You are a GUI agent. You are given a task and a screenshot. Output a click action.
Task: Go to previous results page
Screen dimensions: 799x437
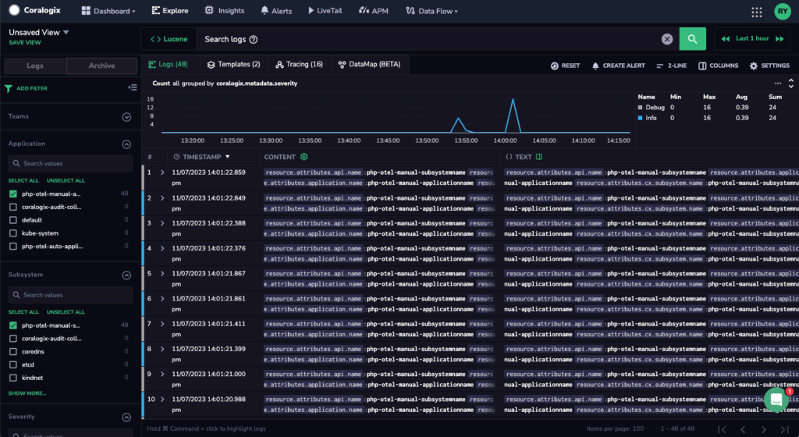point(743,429)
